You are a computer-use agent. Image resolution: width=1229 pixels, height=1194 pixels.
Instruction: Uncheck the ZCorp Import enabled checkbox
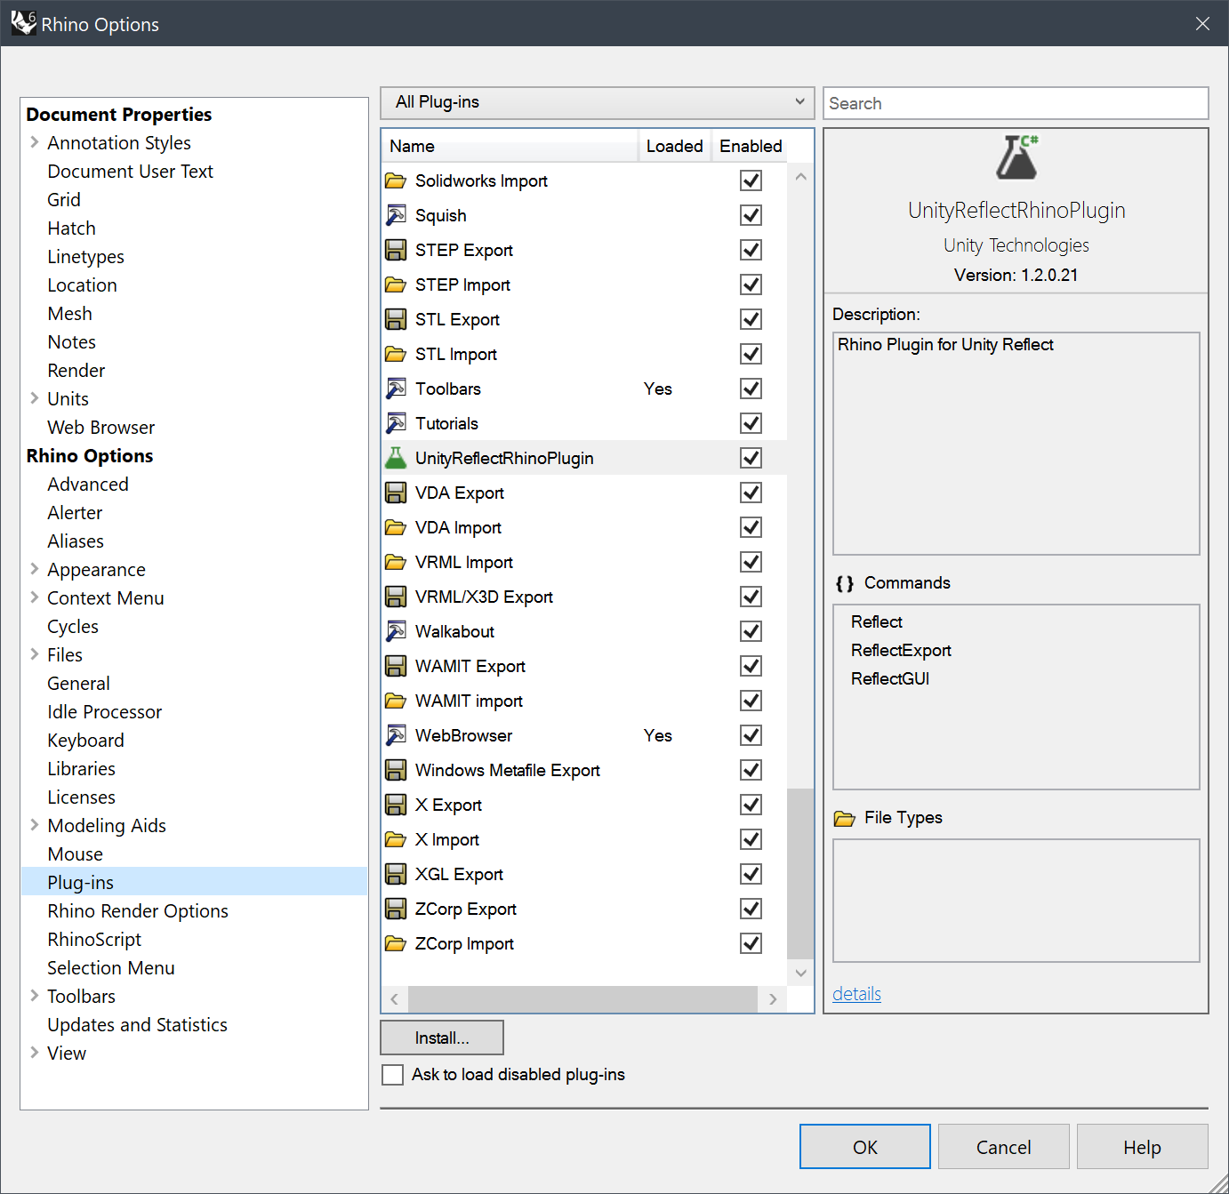751,943
